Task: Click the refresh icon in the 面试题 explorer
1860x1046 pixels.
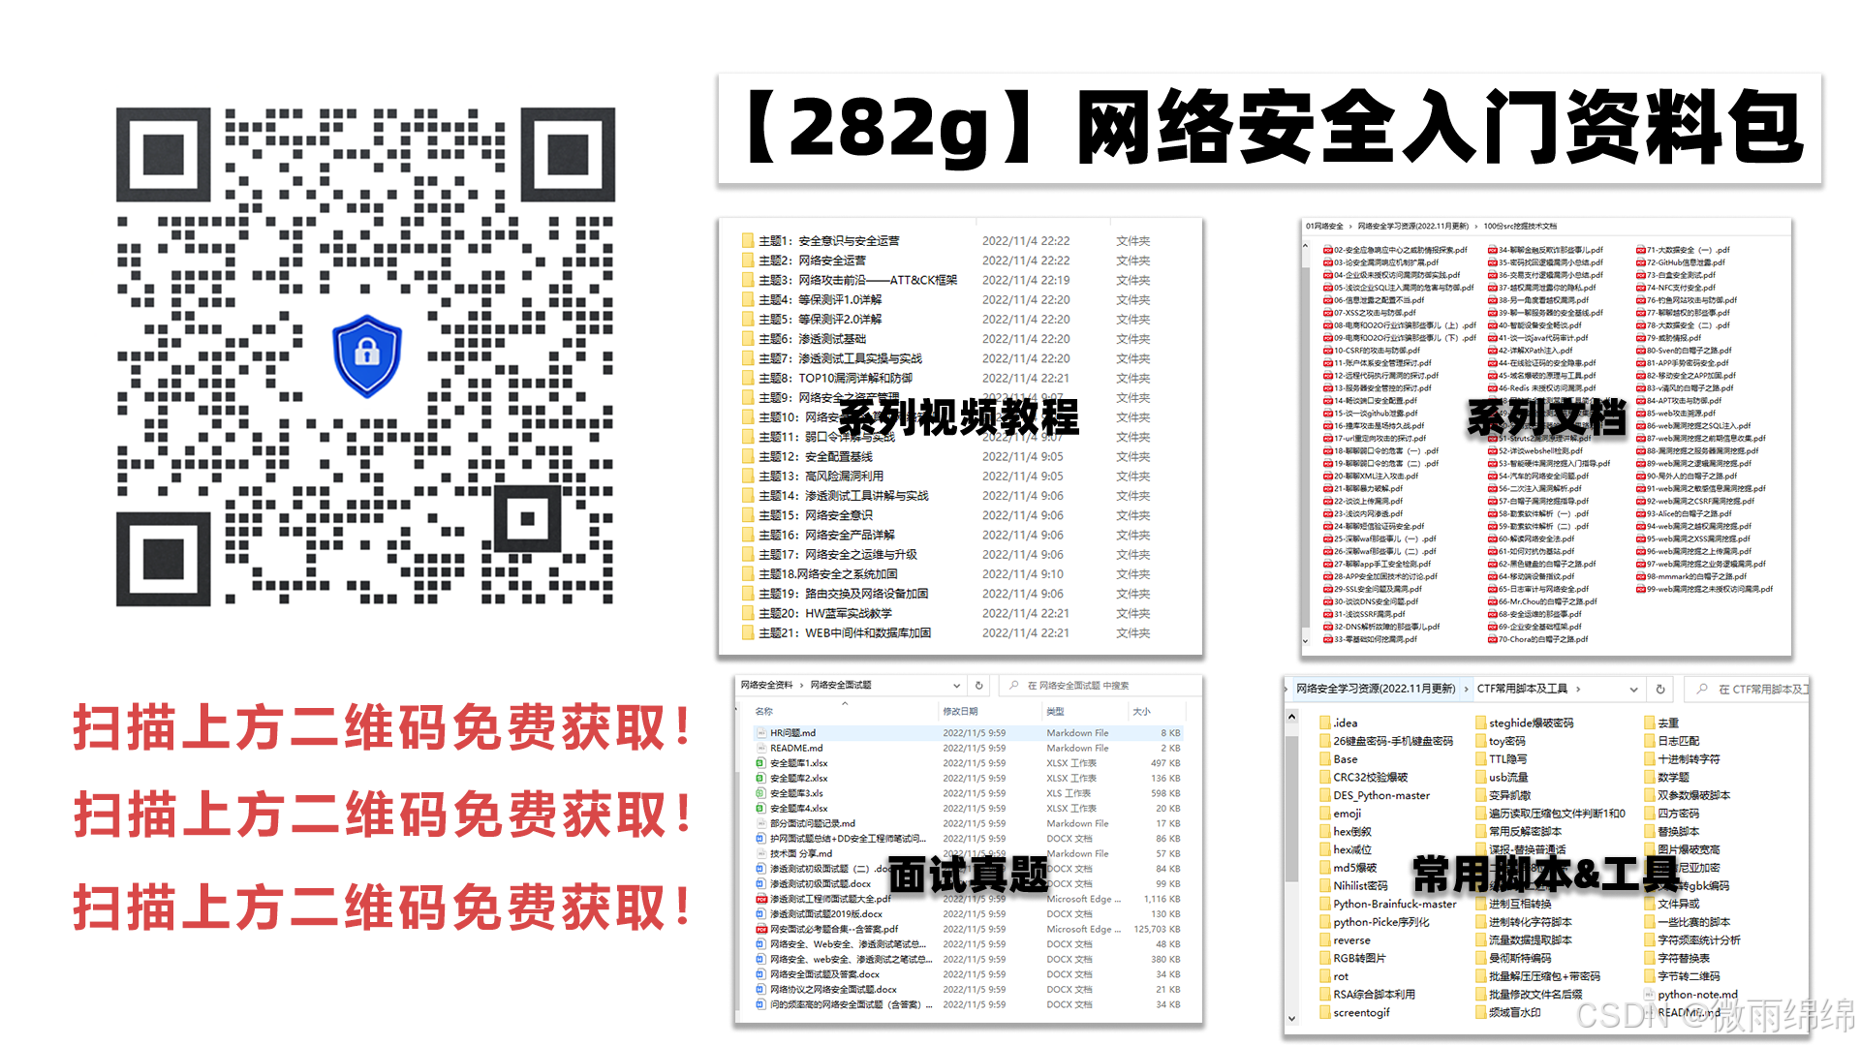Action: pyautogui.click(x=978, y=686)
